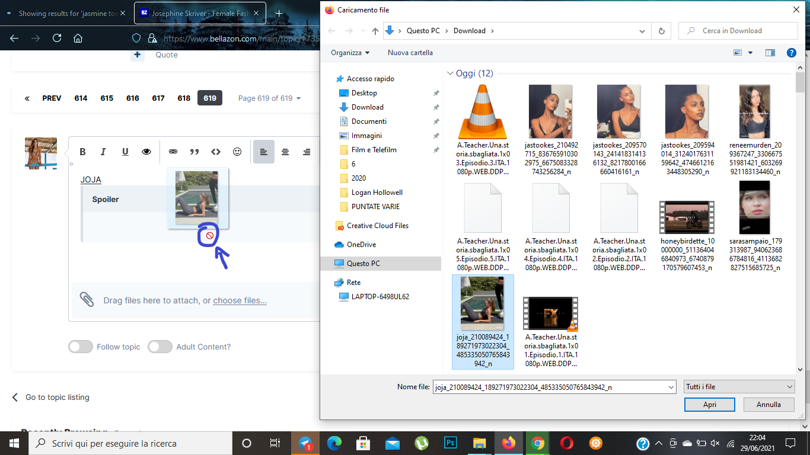Open Opera from the taskbar

pos(566,443)
